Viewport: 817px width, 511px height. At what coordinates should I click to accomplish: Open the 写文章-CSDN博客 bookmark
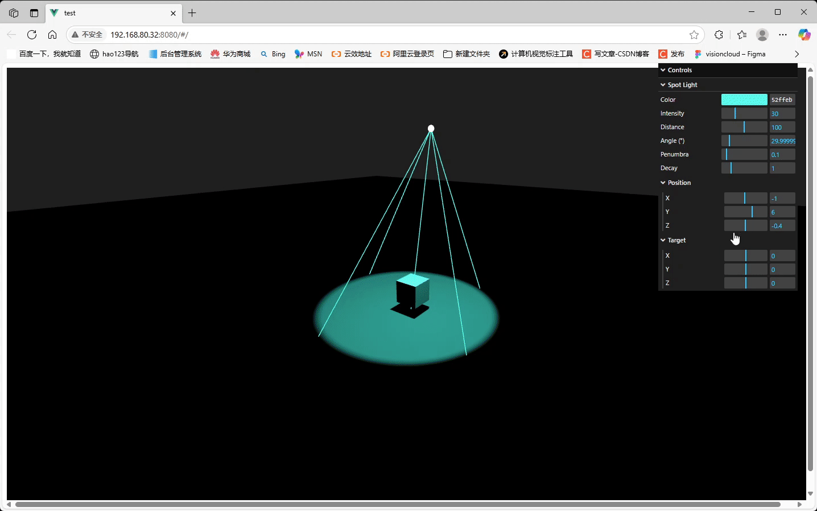pyautogui.click(x=616, y=54)
